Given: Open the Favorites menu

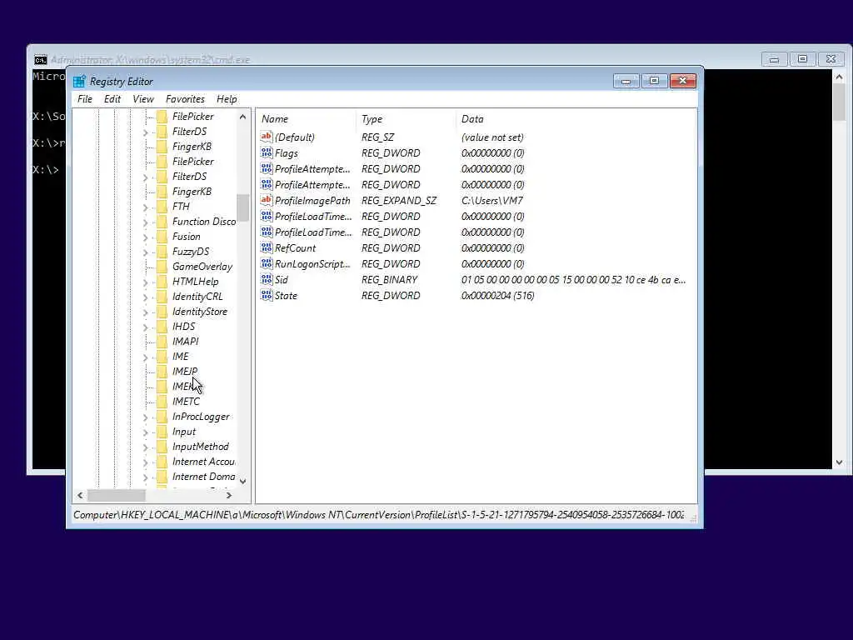Looking at the screenshot, I should 185,99.
